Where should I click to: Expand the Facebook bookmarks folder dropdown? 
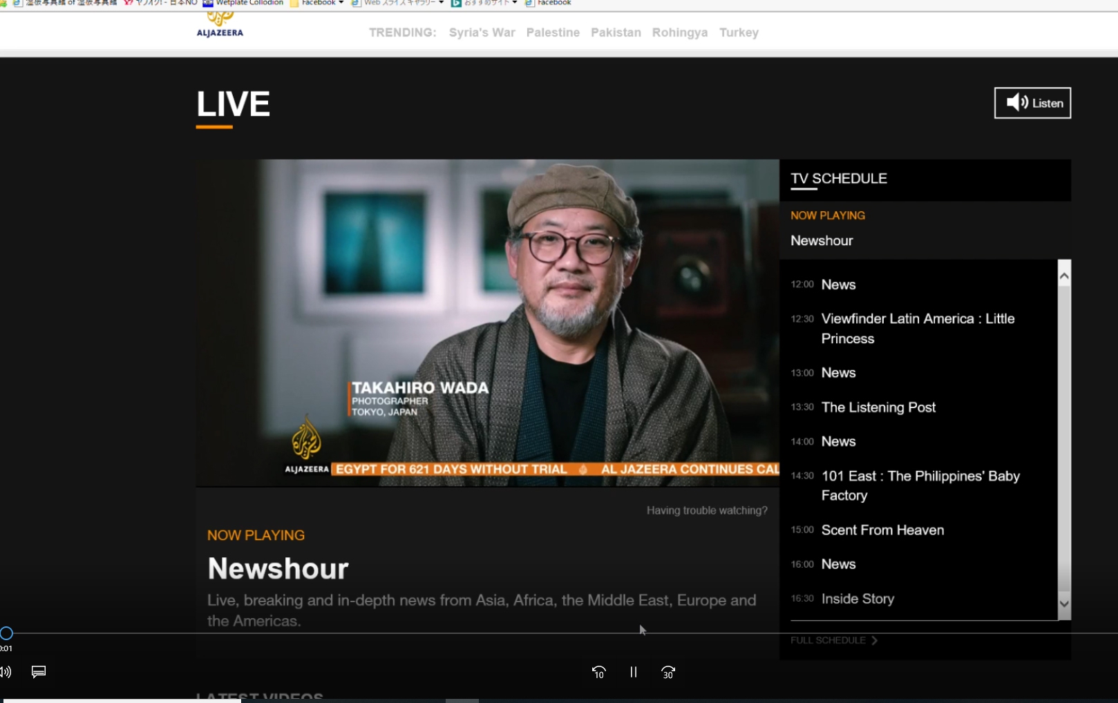(317, 3)
